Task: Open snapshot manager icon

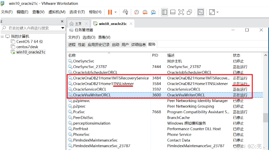Action: pyautogui.click(x=153, y=12)
